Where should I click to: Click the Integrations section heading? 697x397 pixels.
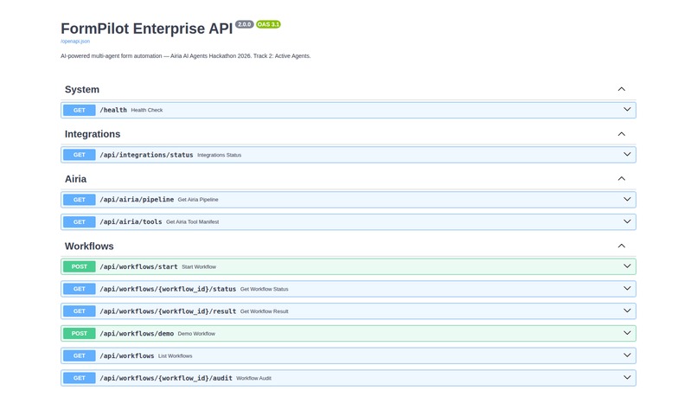pyautogui.click(x=93, y=134)
